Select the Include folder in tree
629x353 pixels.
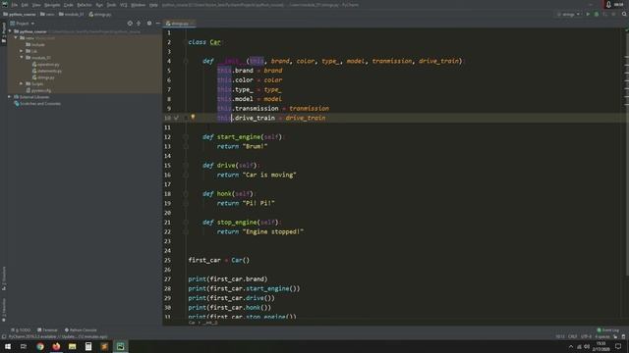coord(35,44)
